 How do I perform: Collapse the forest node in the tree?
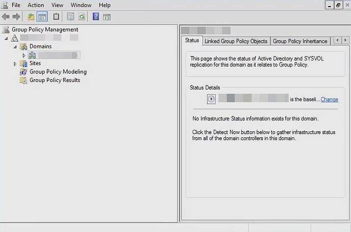coord(6,39)
